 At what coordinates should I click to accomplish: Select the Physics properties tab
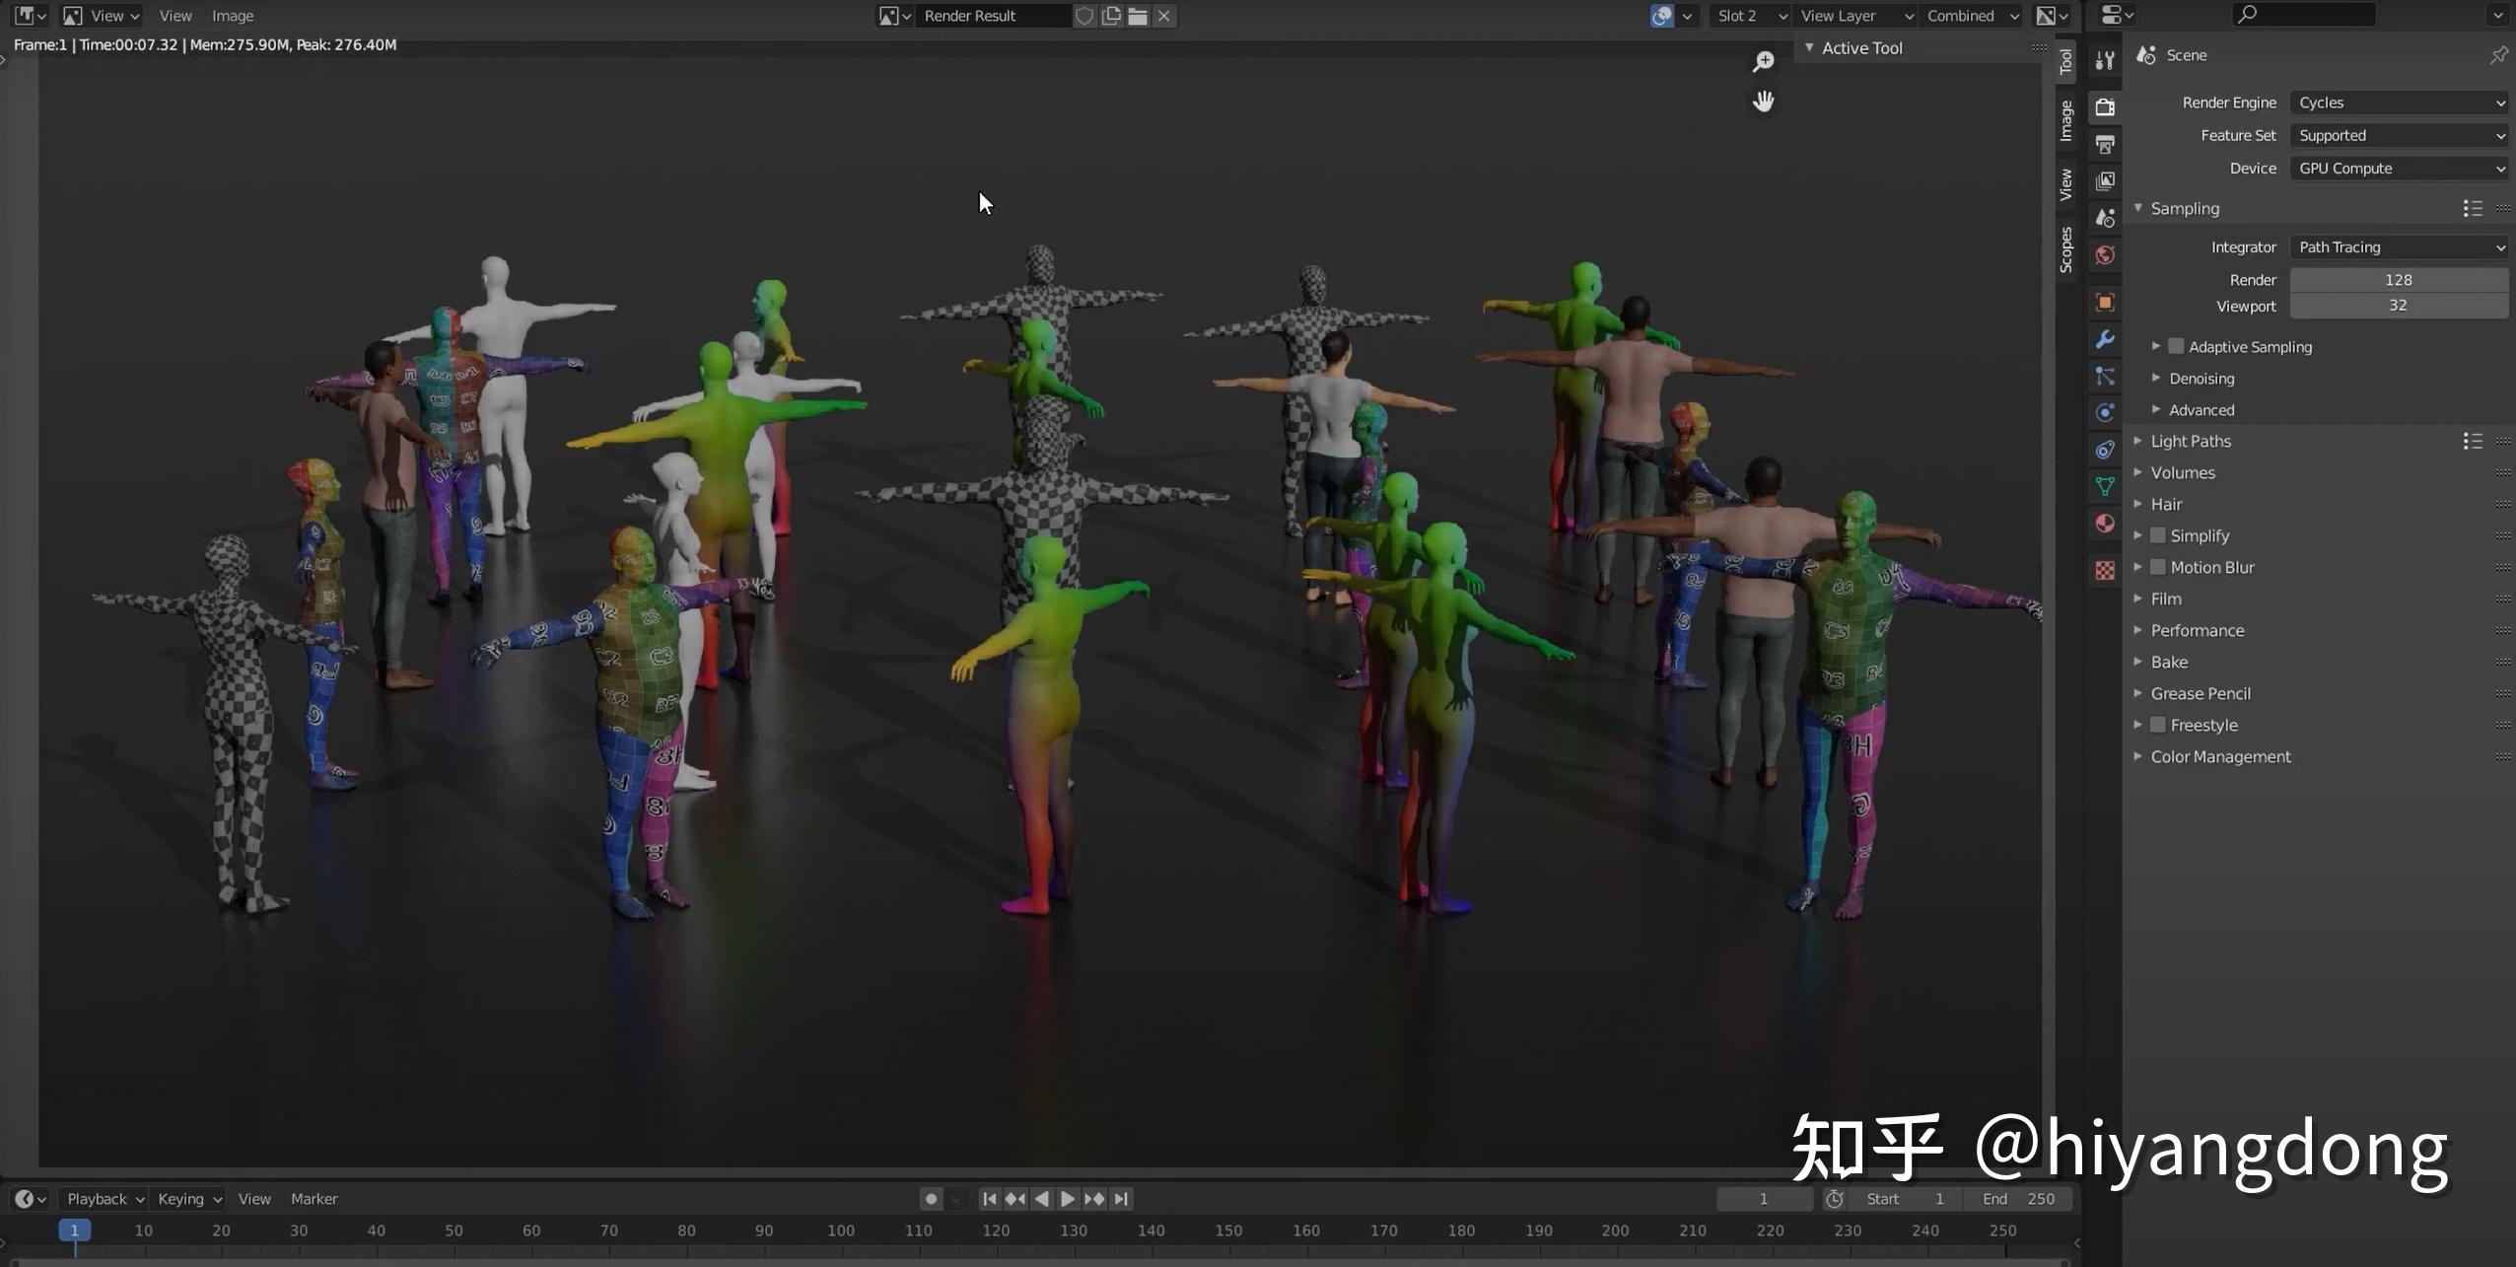click(2105, 411)
